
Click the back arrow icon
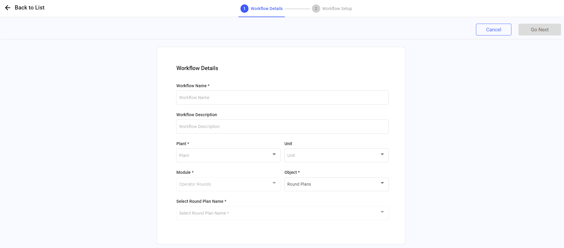[8, 8]
